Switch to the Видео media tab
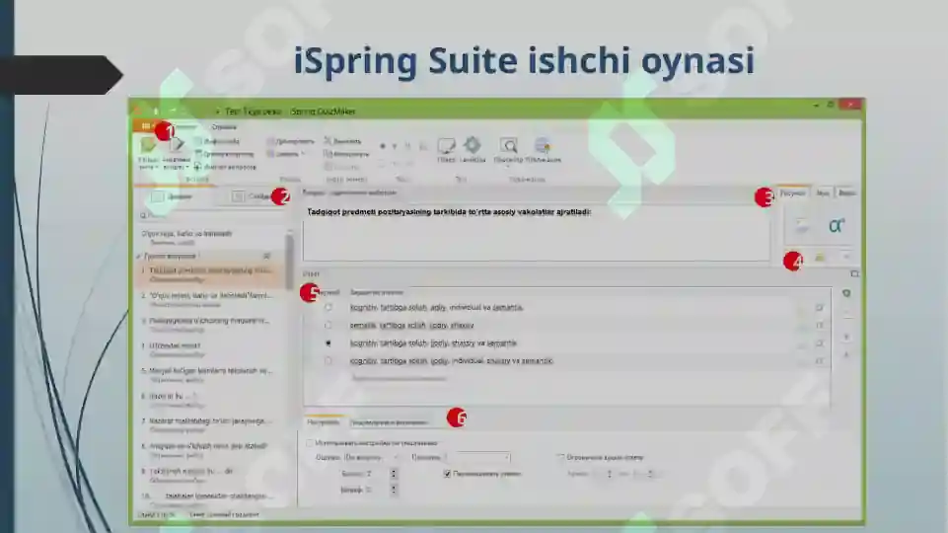948x533 pixels. pos(847,193)
